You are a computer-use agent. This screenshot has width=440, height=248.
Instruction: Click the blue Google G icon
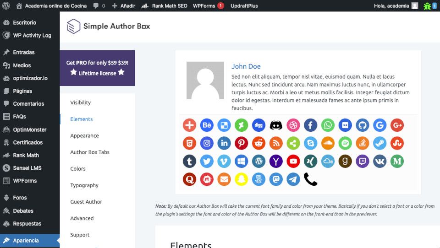(379, 125)
